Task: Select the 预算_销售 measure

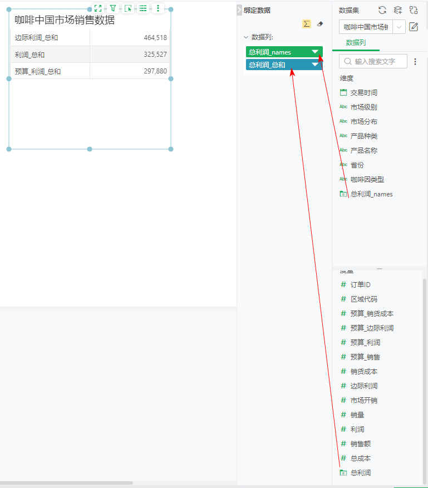Action: (365, 357)
